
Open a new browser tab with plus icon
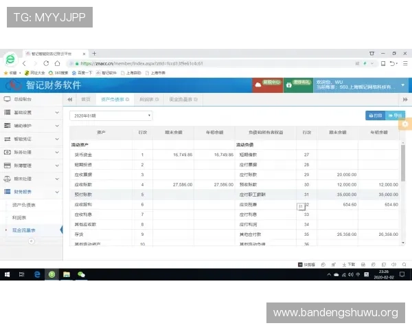(x=94, y=54)
